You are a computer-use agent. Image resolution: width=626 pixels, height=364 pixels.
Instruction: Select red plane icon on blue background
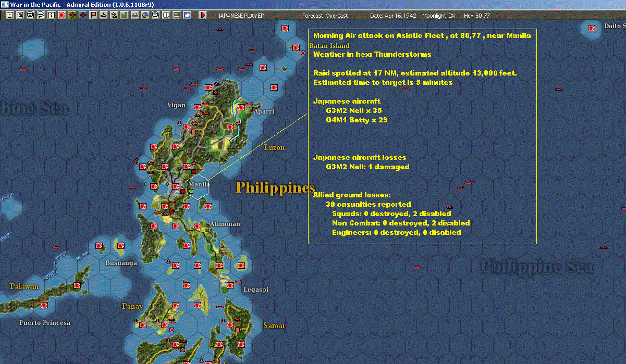pyautogui.click(x=82, y=15)
